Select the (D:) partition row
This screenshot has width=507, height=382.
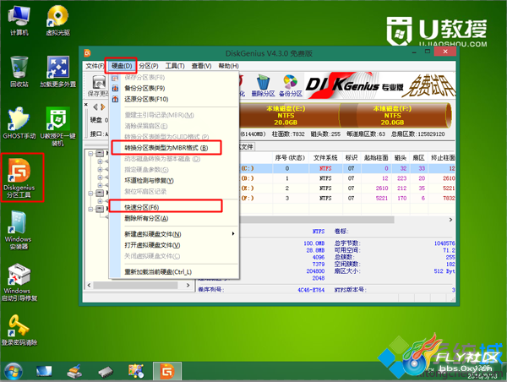point(347,178)
